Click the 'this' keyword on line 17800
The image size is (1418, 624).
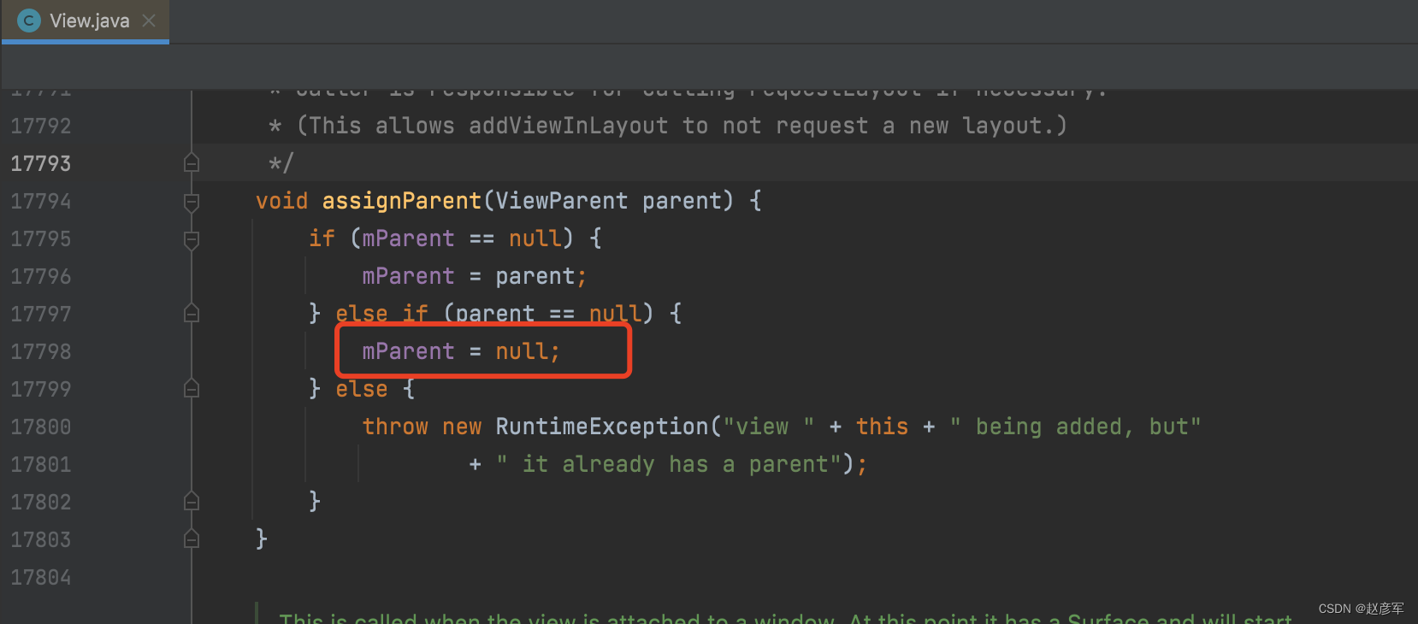click(883, 427)
